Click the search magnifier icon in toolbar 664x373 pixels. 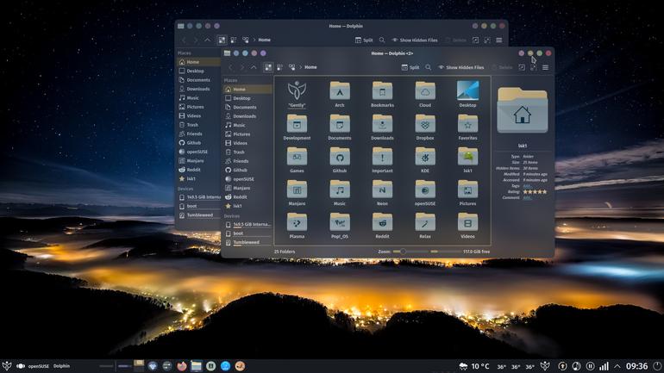point(428,67)
